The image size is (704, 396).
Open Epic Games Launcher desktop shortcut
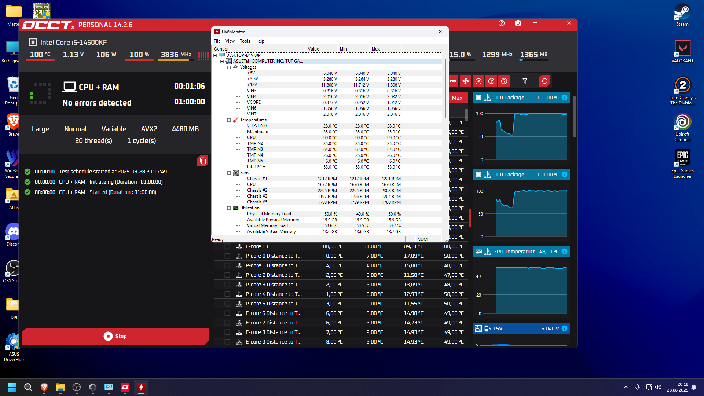tap(682, 164)
